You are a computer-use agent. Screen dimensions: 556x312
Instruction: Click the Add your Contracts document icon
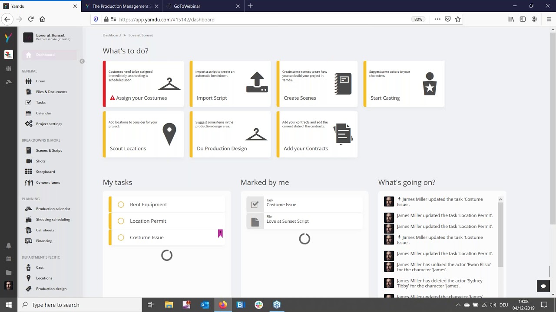tap(343, 133)
